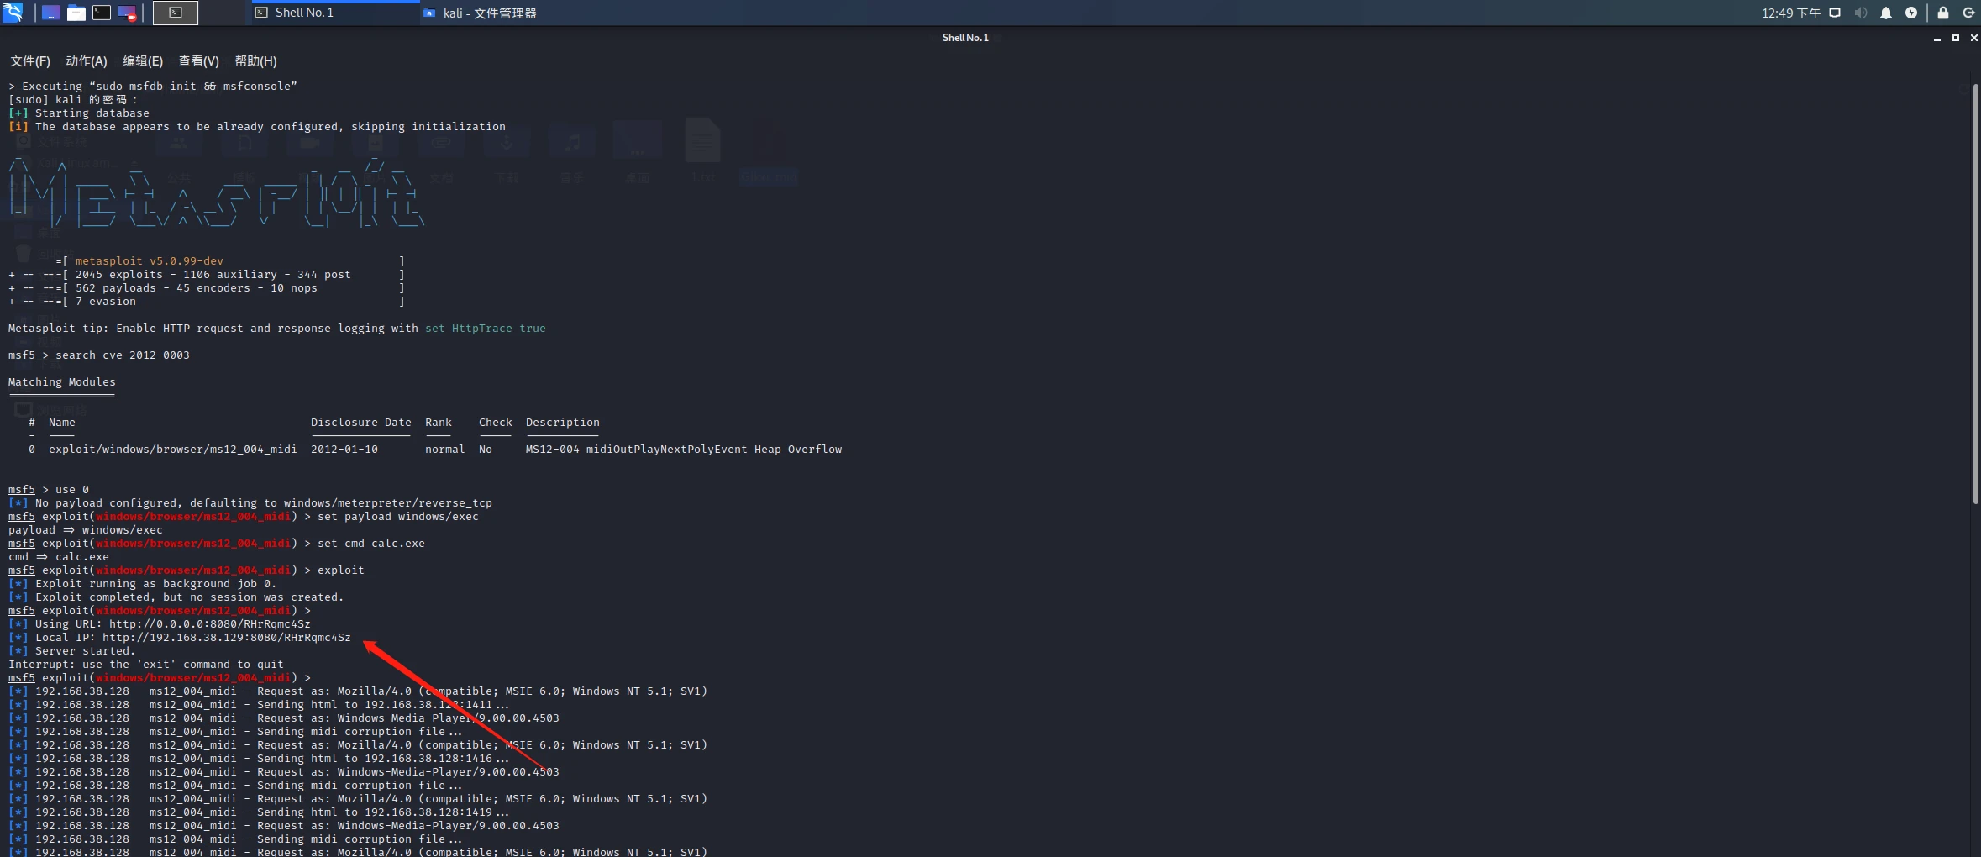The image size is (1981, 857).
Task: Click the 'normal' rank cell
Action: pos(445,450)
